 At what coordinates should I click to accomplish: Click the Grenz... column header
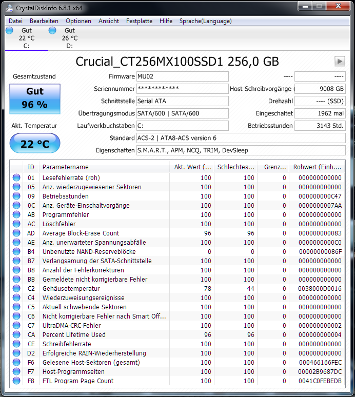tap(273, 167)
